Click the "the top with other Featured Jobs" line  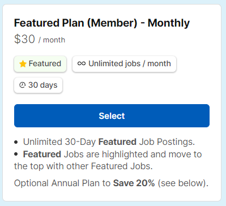[x=83, y=166]
